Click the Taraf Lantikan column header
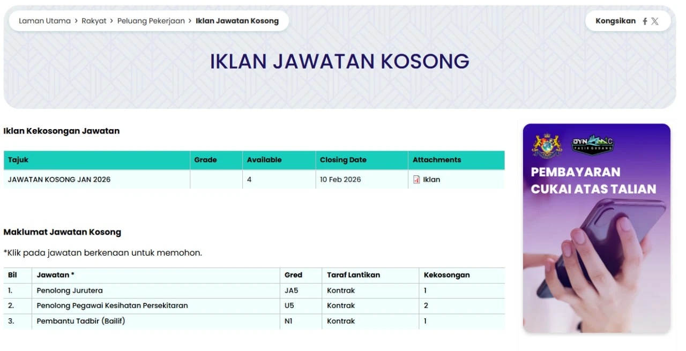 [x=353, y=275]
